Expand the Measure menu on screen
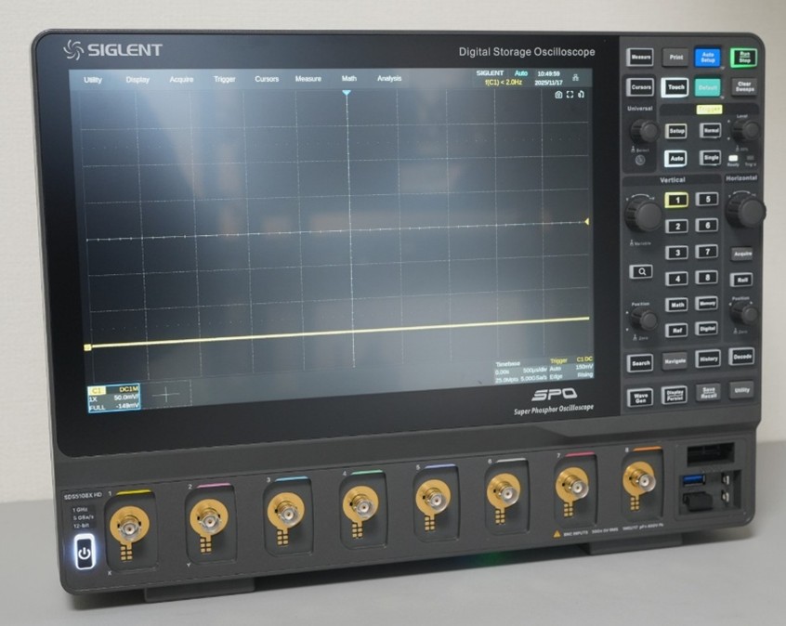This screenshot has height=626, width=786. tap(308, 79)
